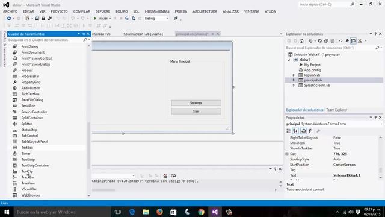Expand the Size property in Propiedades

click(x=287, y=154)
